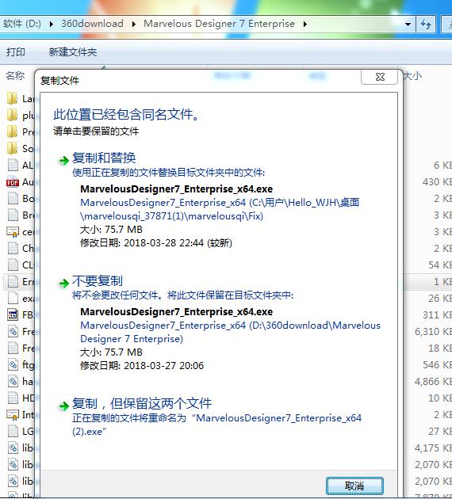Select the folder icon starting with La
The width and height of the screenshot is (452, 499).
(x=13, y=98)
